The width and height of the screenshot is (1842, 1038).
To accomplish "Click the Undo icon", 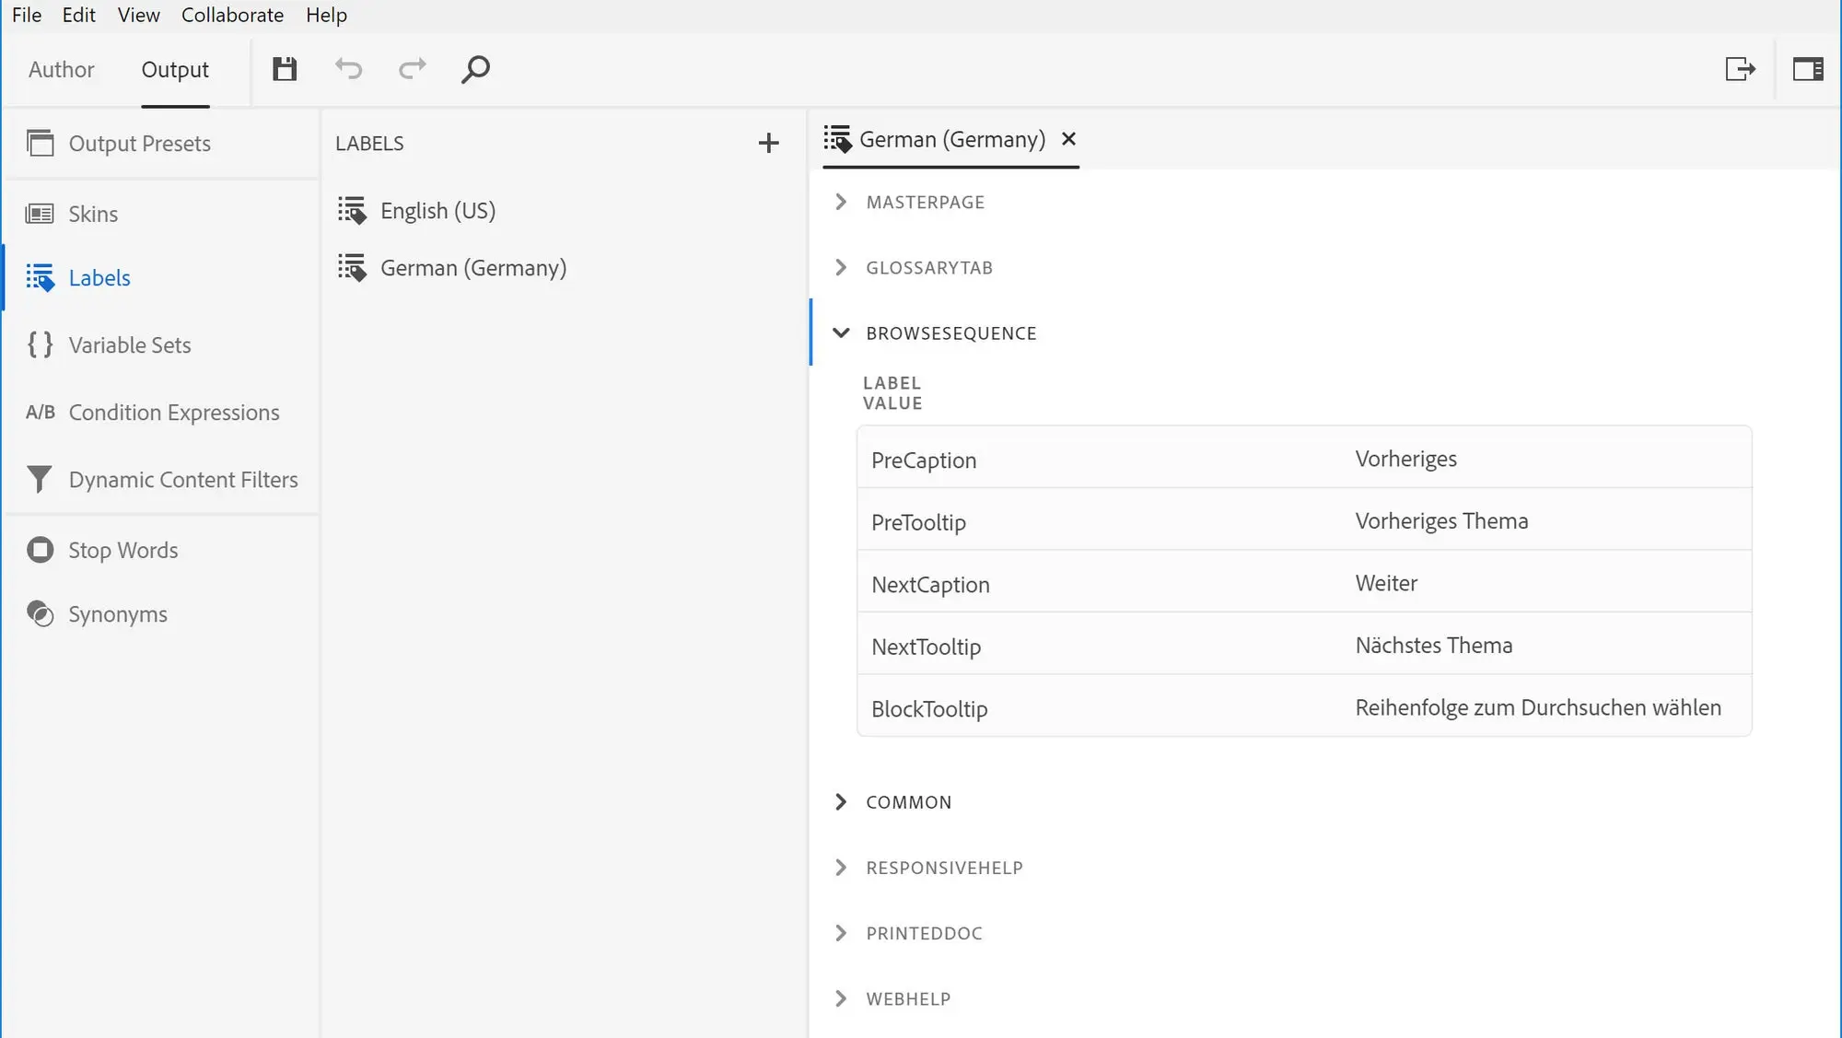I will [x=349, y=69].
